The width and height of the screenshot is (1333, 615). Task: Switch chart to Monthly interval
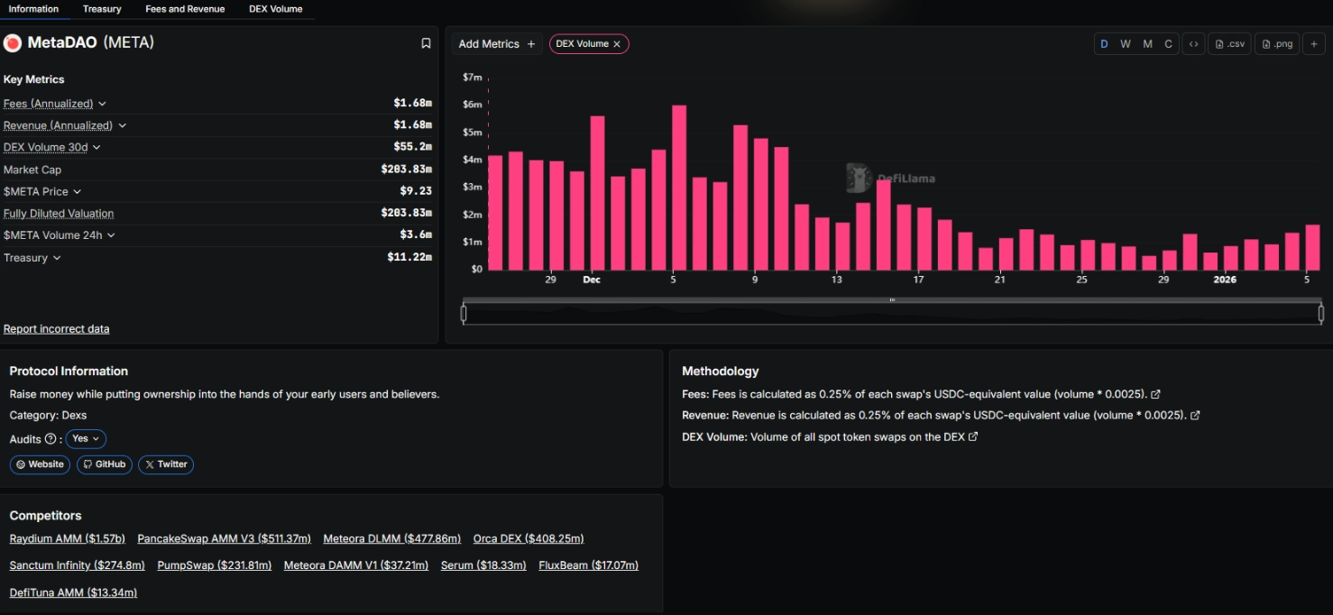pos(1147,44)
